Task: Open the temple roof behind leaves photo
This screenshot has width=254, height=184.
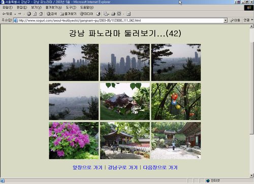Action: [125, 101]
